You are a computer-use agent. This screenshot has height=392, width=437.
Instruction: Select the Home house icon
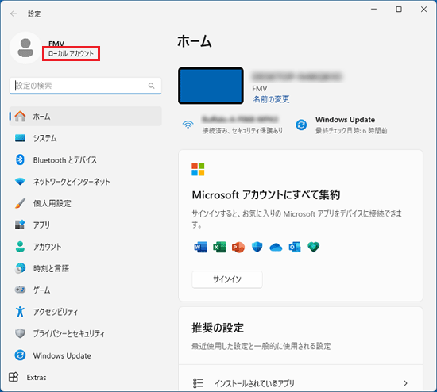point(20,116)
